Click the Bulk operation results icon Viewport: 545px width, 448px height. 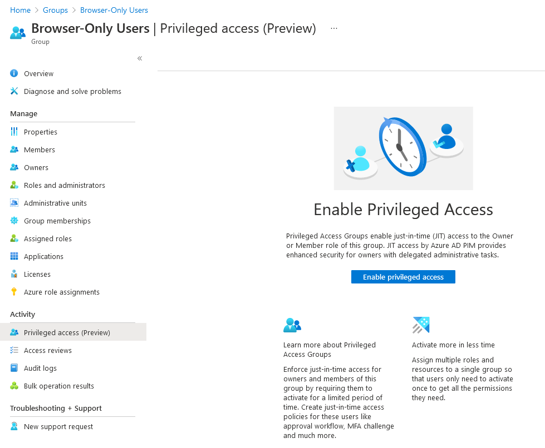point(14,386)
